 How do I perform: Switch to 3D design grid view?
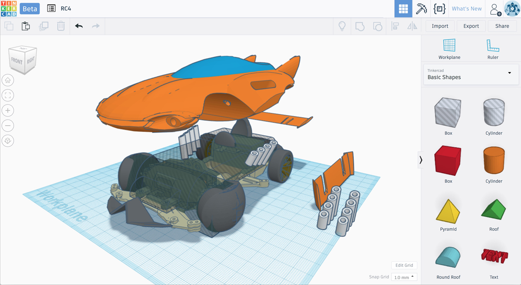tap(403, 9)
